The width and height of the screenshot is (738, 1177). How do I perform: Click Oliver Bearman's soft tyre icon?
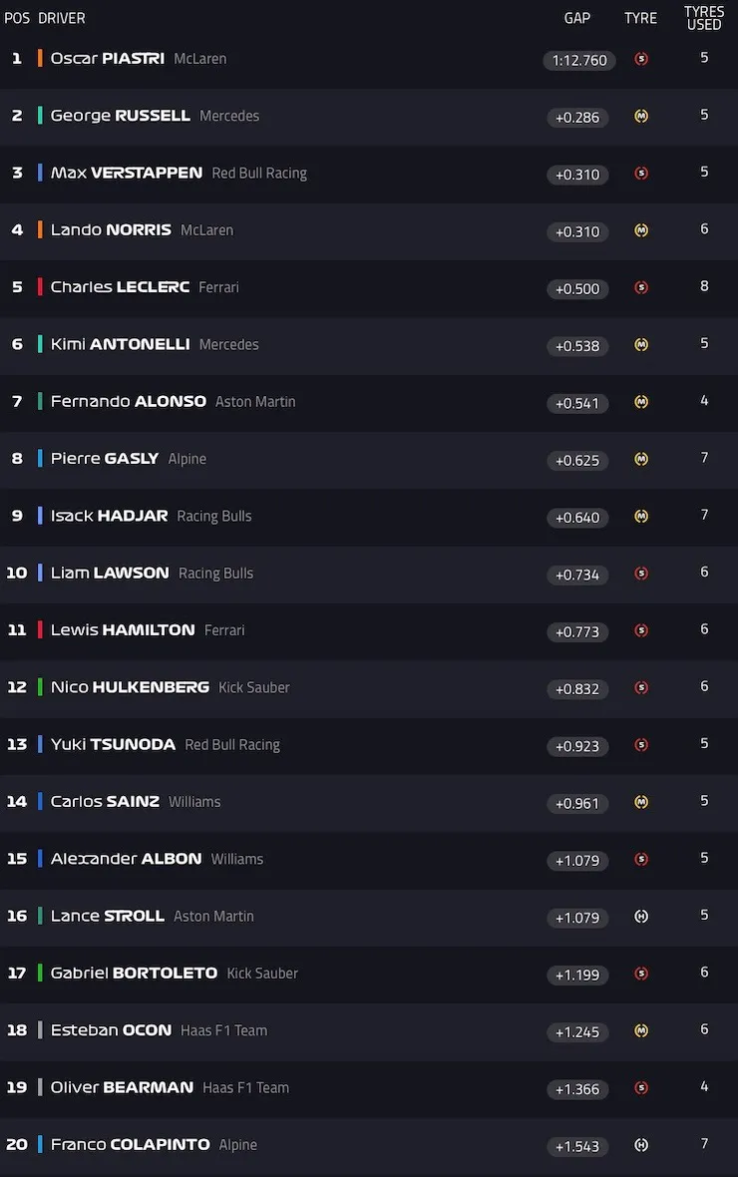pos(641,1087)
